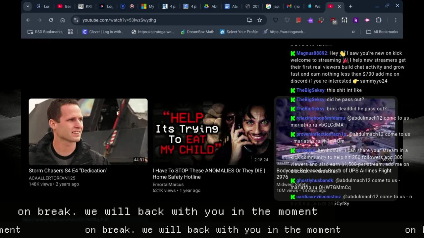Switch to the Google Drive Abc tab
Viewport: 424px width, 238px height.
click(x=211, y=6)
